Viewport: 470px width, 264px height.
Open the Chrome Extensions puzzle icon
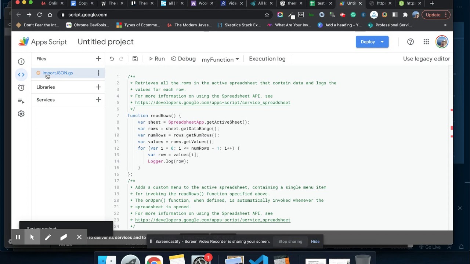click(x=405, y=15)
